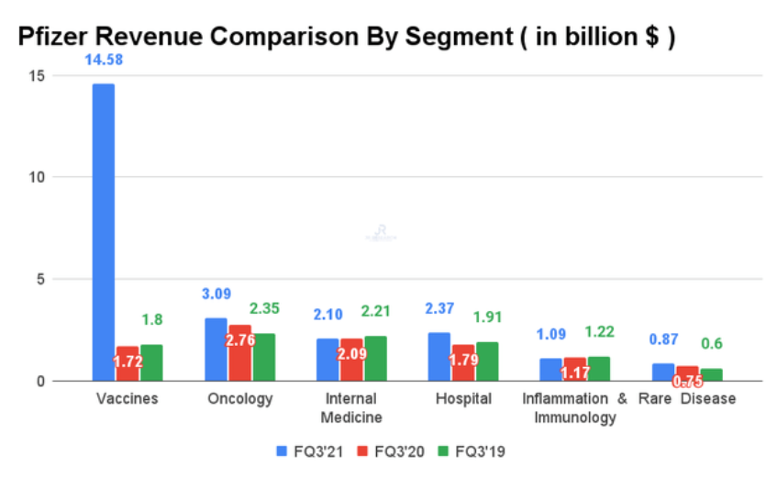Click the 2.76 label on the Oncology bar

click(240, 340)
